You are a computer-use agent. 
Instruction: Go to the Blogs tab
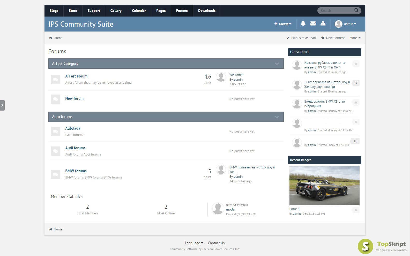(x=54, y=11)
